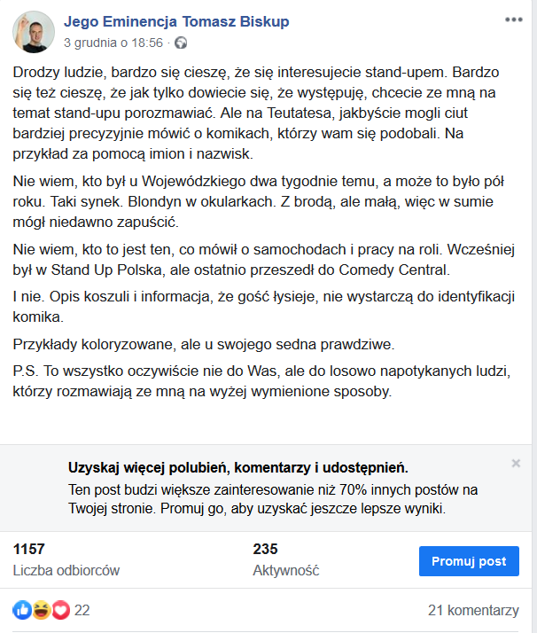Open the 235 engagement number
The image size is (537, 633).
pyautogui.click(x=265, y=549)
